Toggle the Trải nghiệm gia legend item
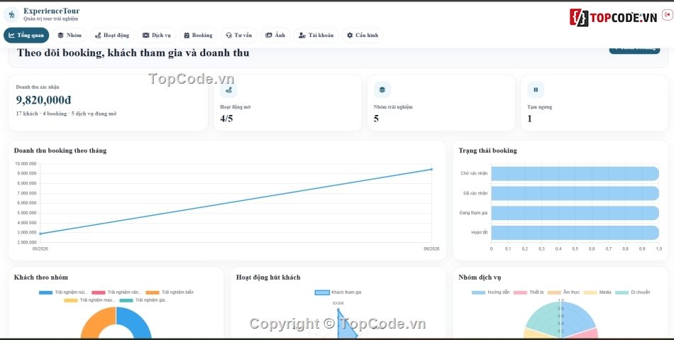The width and height of the screenshot is (674, 340). pyautogui.click(x=144, y=300)
